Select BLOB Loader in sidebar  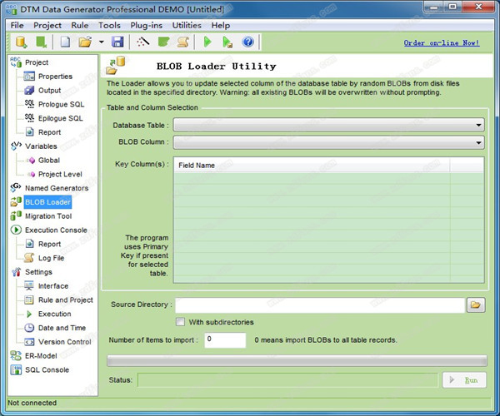coord(47,202)
